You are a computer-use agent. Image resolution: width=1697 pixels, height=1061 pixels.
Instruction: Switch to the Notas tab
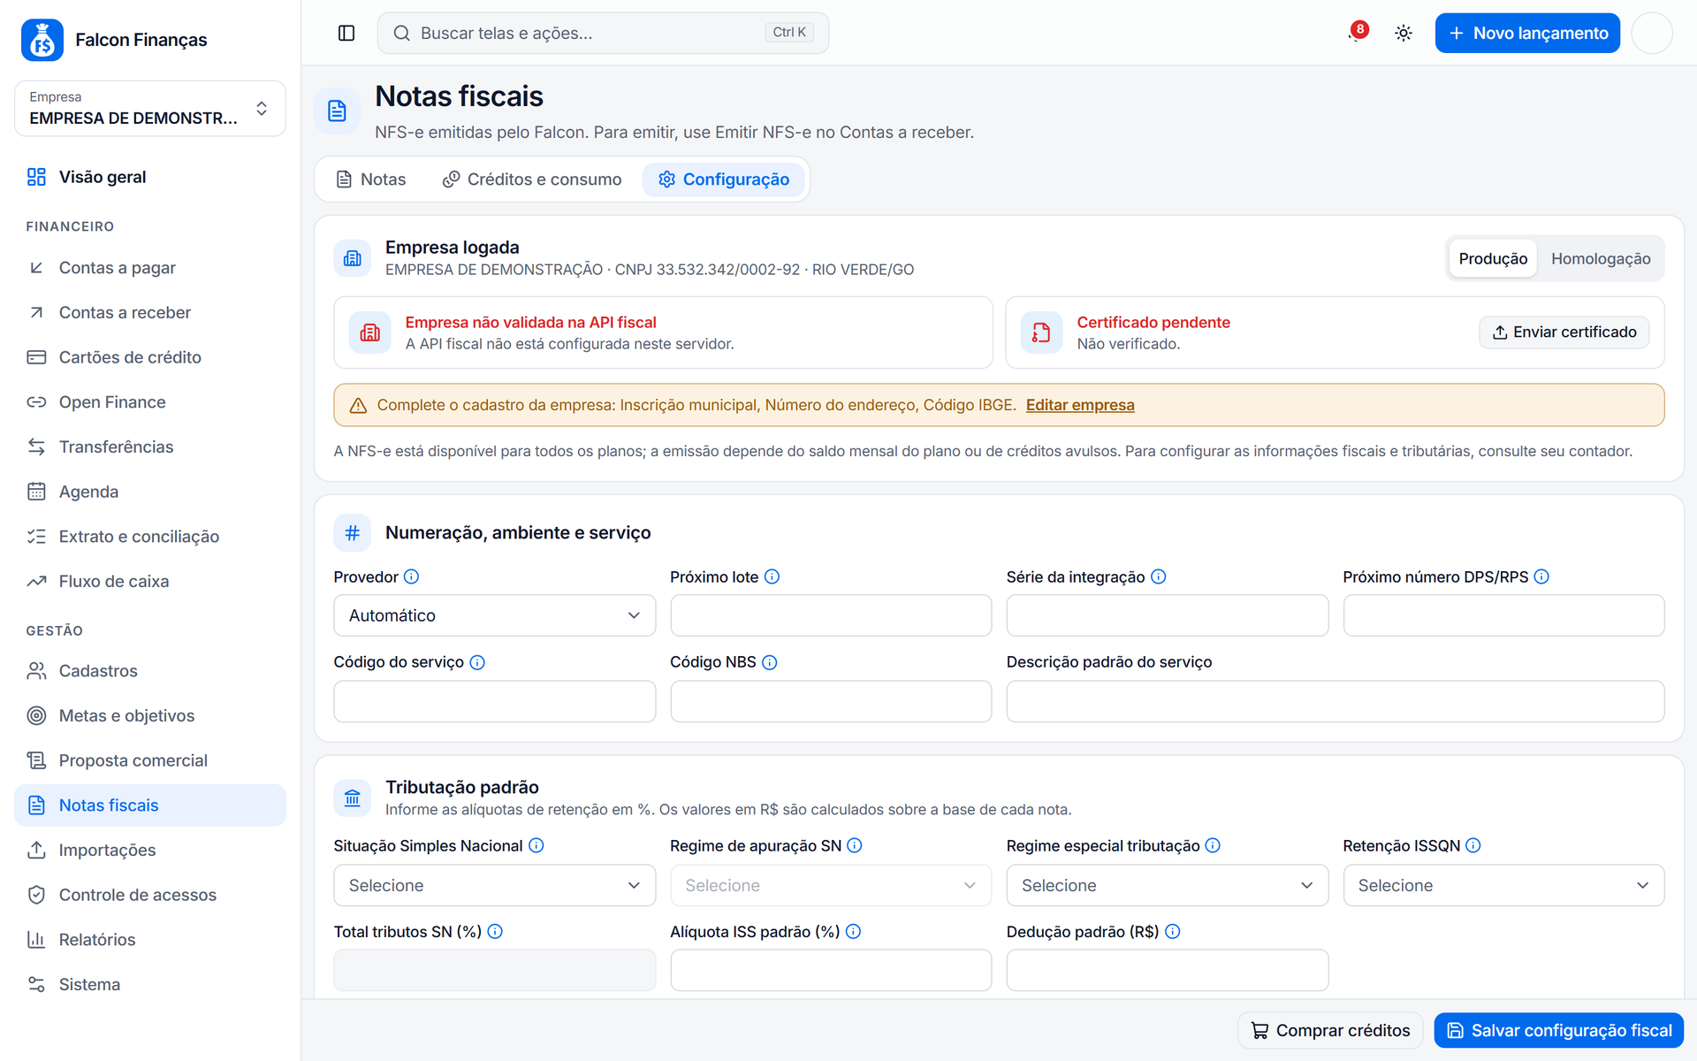pos(371,179)
